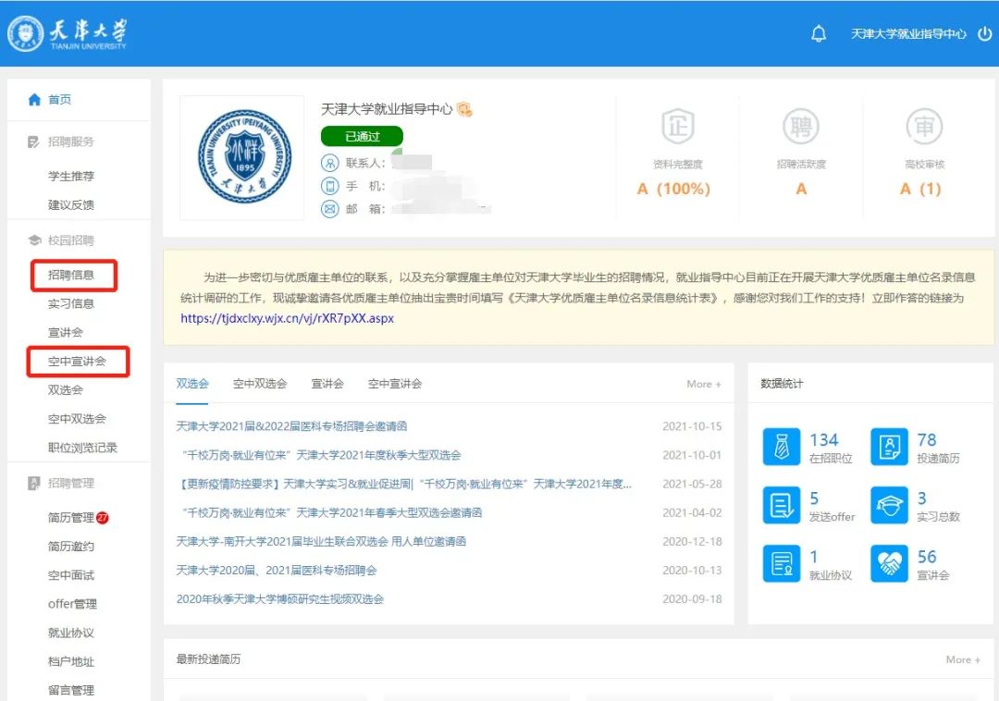999x701 pixels.
Task: Click the 实习总数 graduation cap icon
Action: (x=889, y=505)
